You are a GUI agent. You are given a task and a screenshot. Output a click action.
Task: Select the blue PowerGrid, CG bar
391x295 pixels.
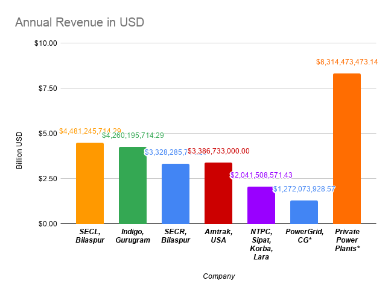pos(304,212)
